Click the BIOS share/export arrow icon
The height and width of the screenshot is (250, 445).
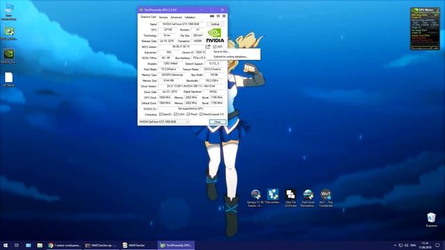(x=208, y=47)
